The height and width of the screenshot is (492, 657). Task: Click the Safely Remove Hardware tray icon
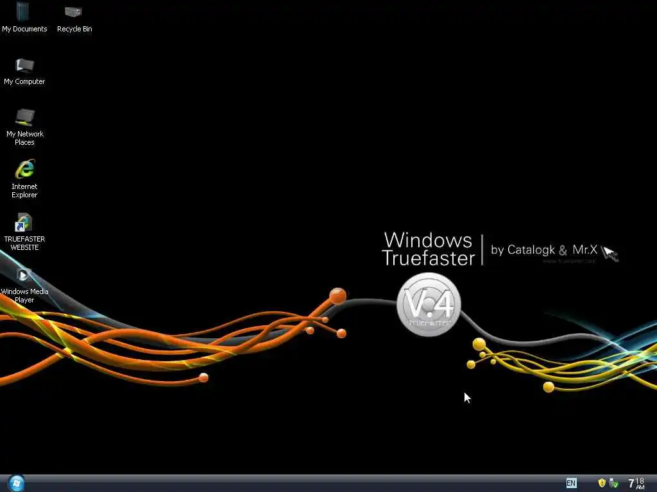coord(613,483)
